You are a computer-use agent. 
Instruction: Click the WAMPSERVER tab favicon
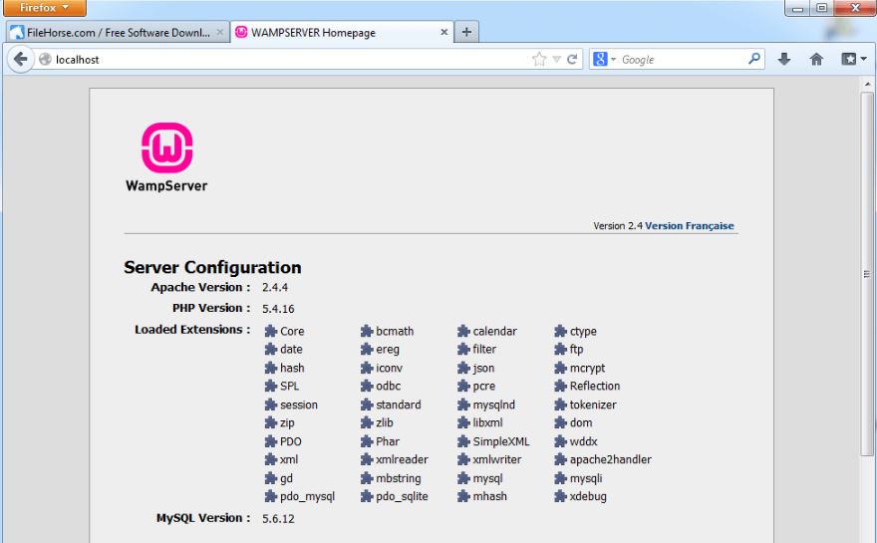coord(241,32)
